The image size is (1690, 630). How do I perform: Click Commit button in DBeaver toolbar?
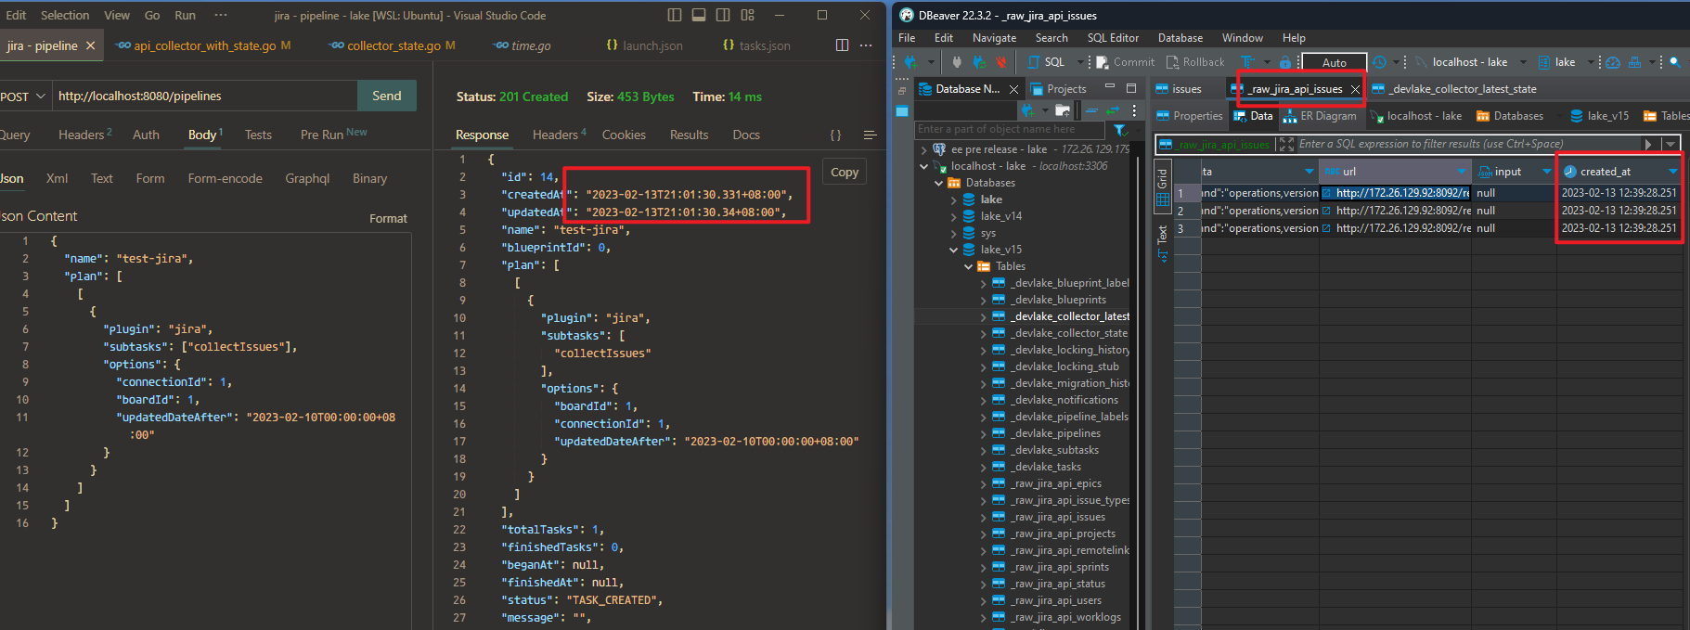[x=1126, y=62]
